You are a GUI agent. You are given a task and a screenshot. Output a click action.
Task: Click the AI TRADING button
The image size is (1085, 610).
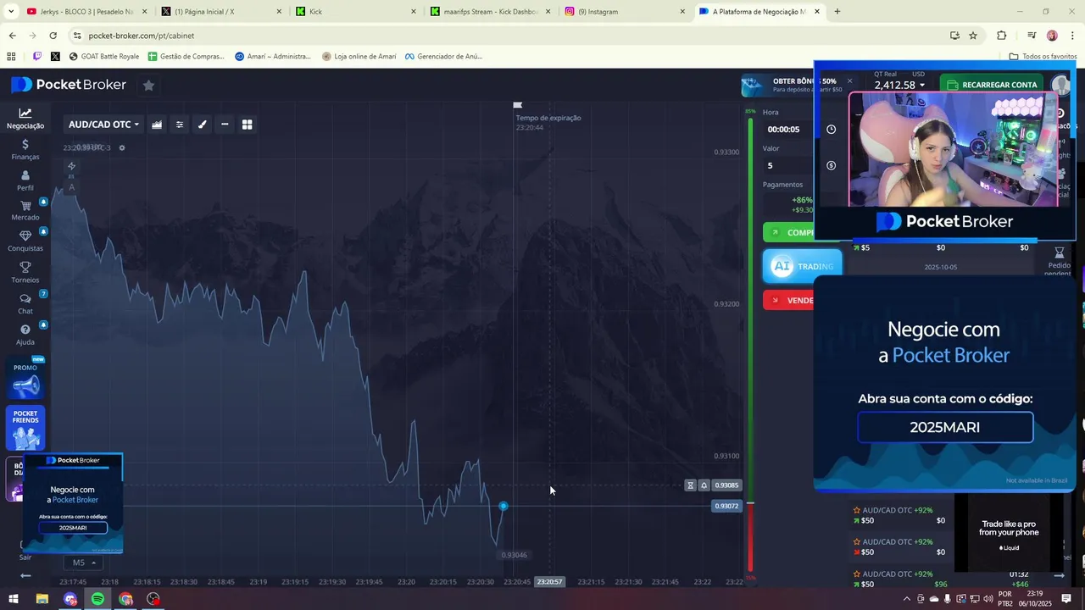pyautogui.click(x=802, y=266)
